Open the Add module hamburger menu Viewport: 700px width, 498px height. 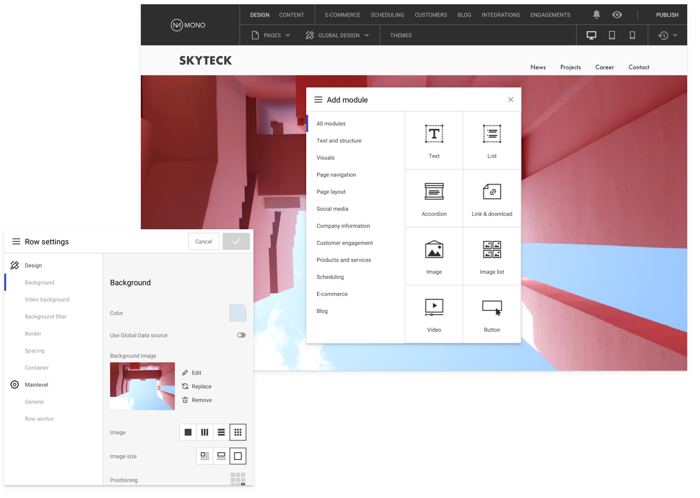pyautogui.click(x=318, y=100)
